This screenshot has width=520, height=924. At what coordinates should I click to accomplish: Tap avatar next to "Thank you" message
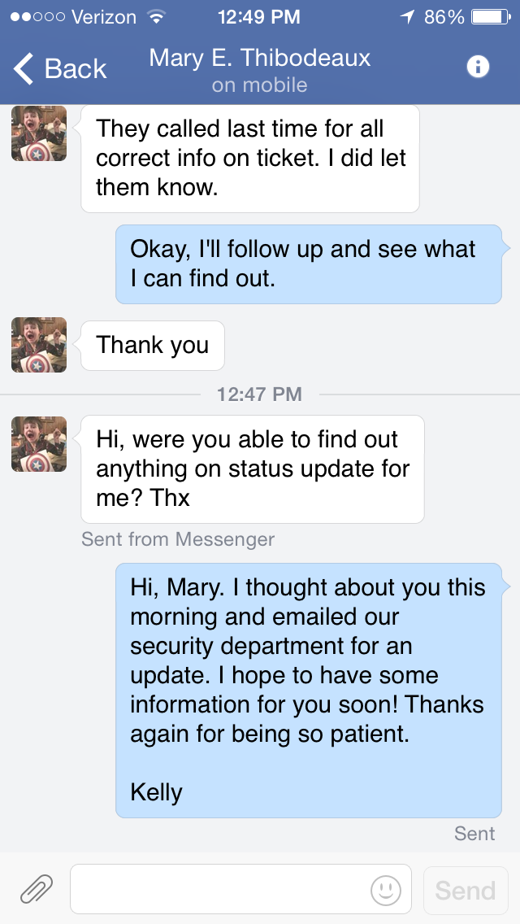coord(39,345)
